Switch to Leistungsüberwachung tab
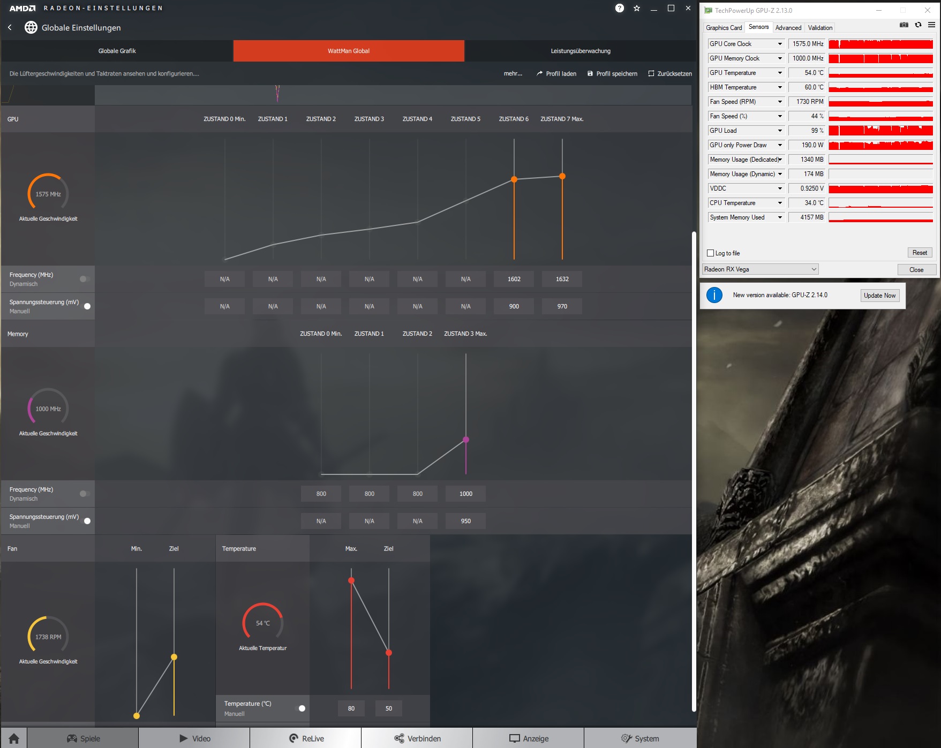Viewport: 941px width, 748px height. click(581, 51)
